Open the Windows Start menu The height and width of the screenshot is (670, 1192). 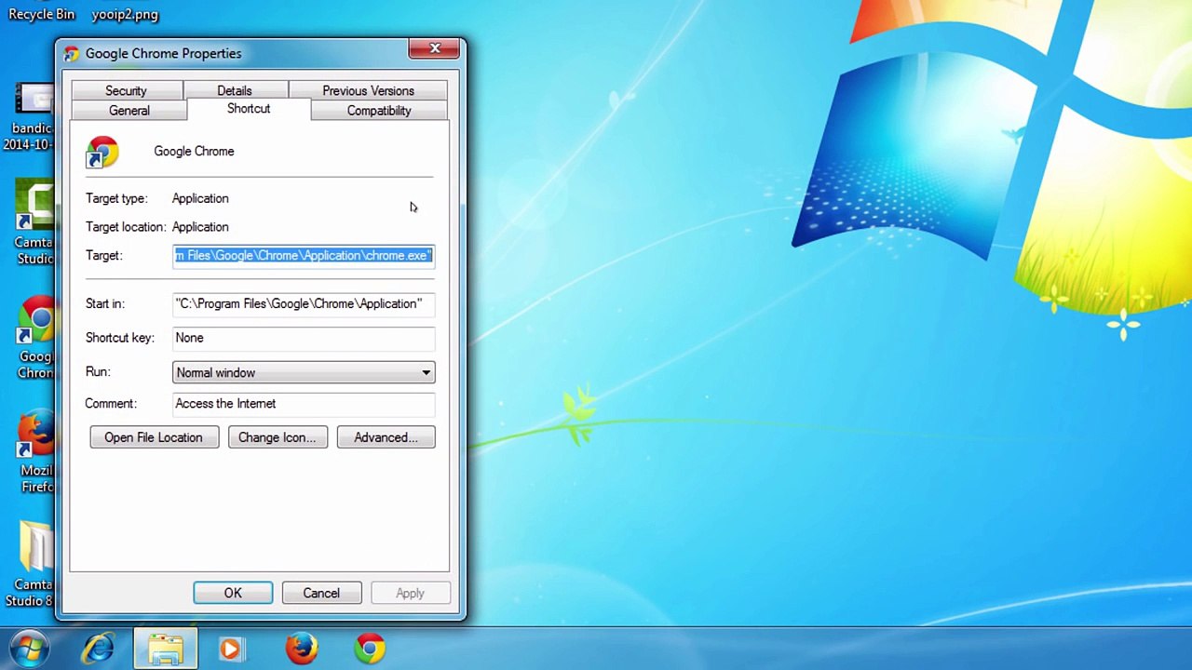coord(30,648)
